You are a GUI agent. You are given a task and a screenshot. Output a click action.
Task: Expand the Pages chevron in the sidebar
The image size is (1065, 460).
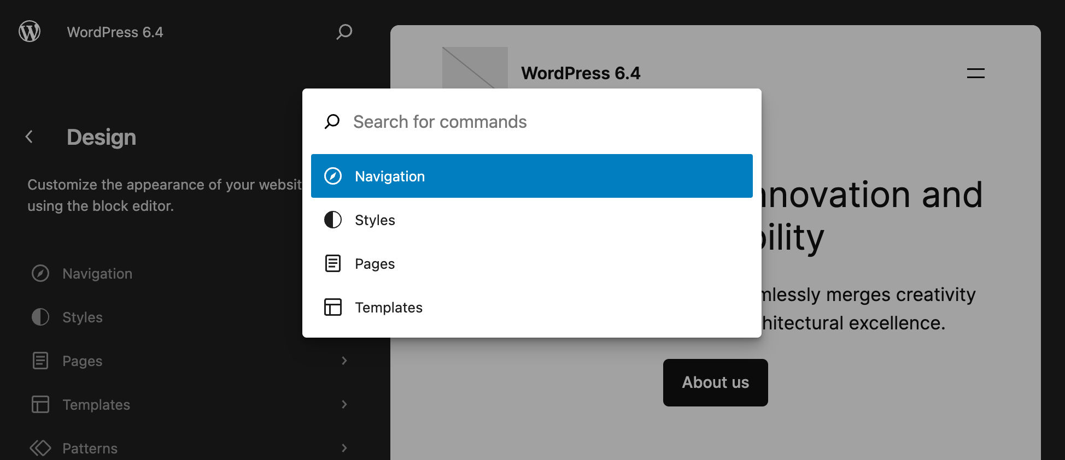(x=344, y=361)
